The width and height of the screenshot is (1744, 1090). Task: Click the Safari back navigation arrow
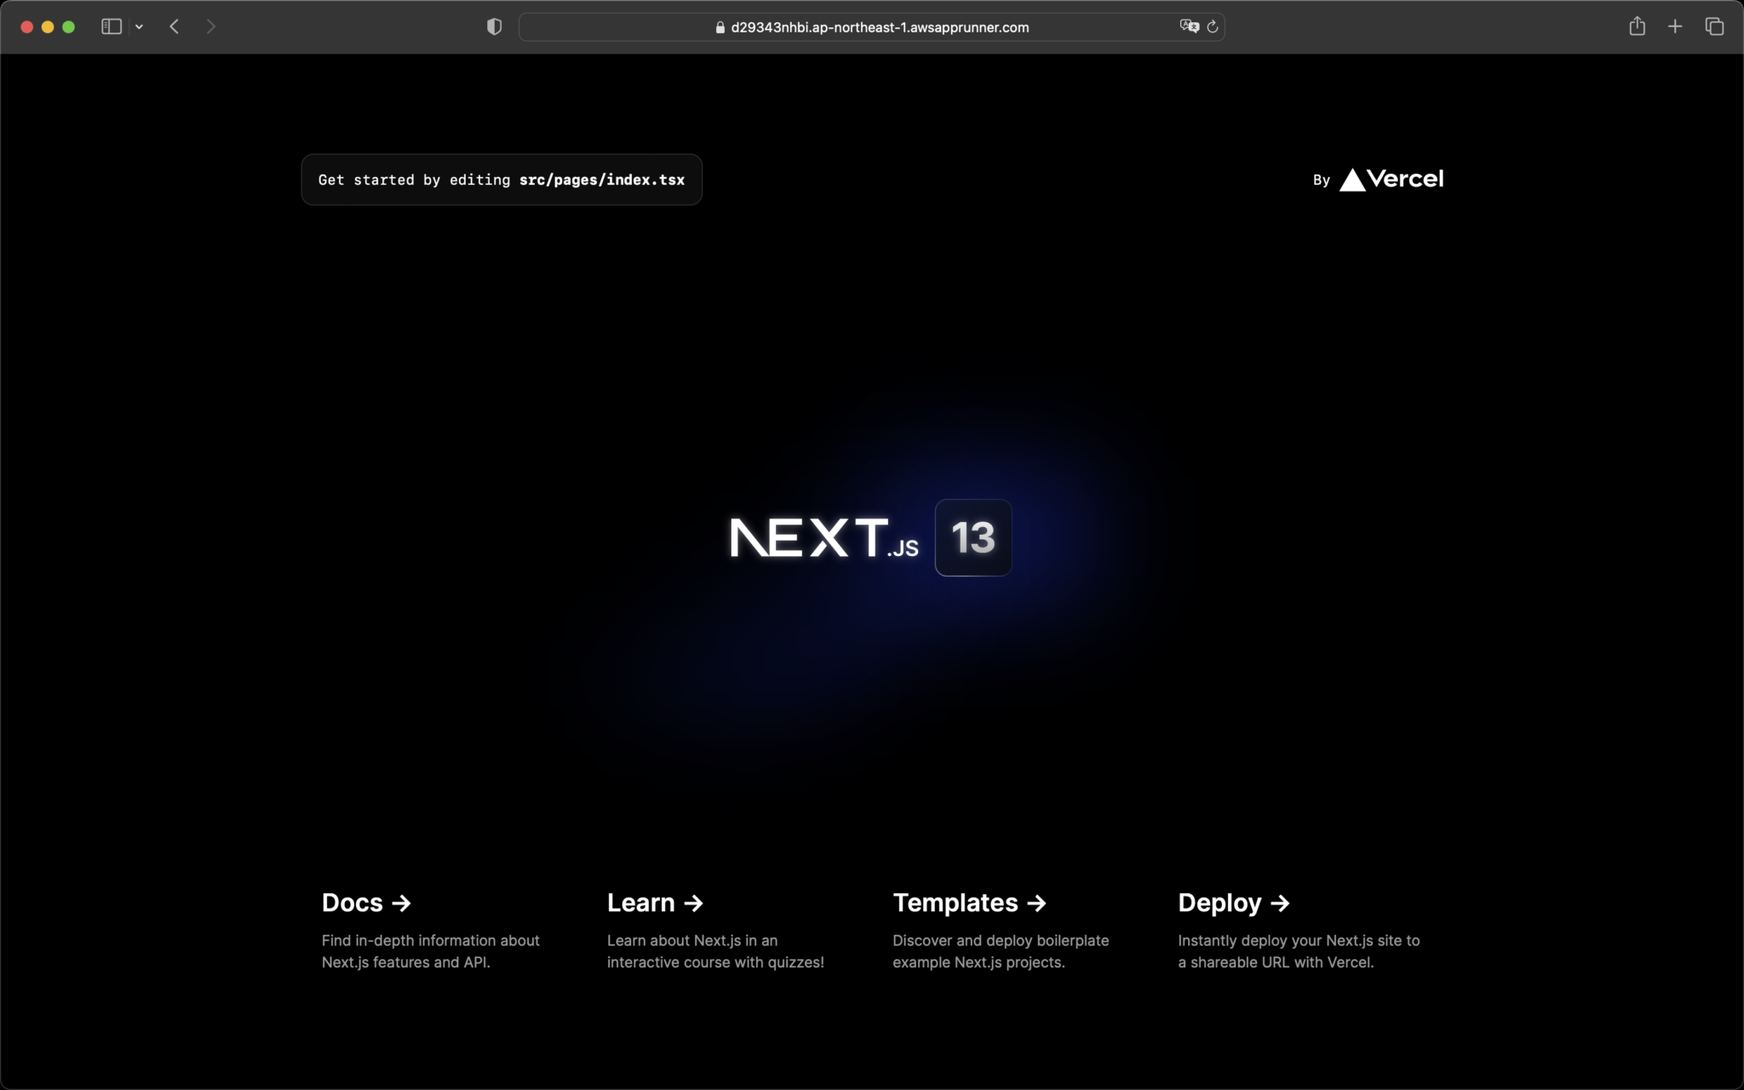click(x=175, y=26)
